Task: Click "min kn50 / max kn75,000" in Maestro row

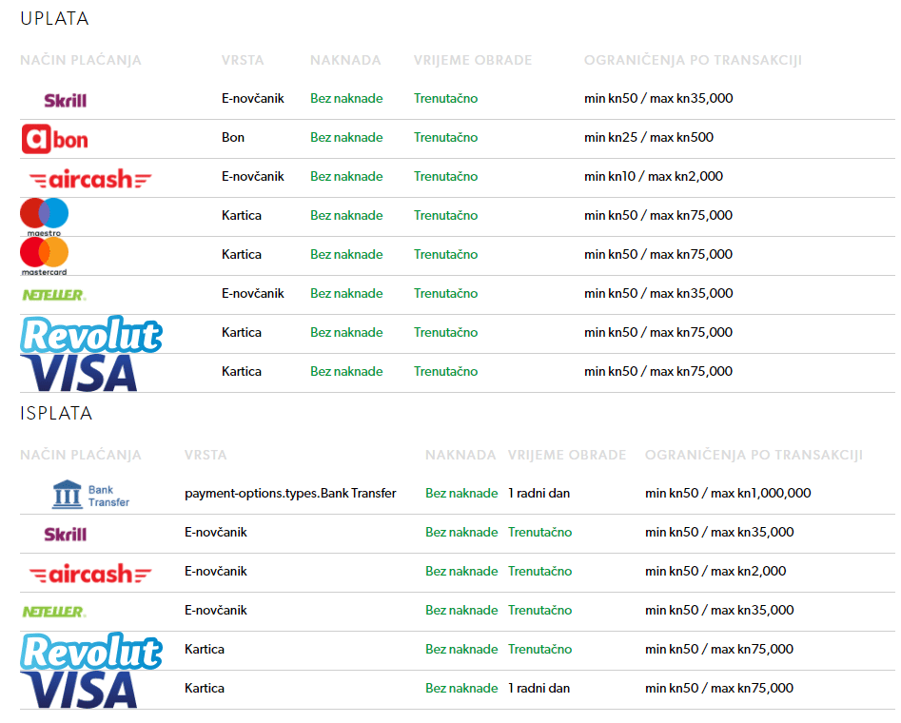Action: (x=658, y=216)
